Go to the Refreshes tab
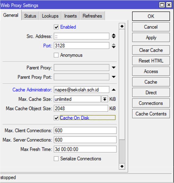 pyautogui.click(x=92, y=16)
